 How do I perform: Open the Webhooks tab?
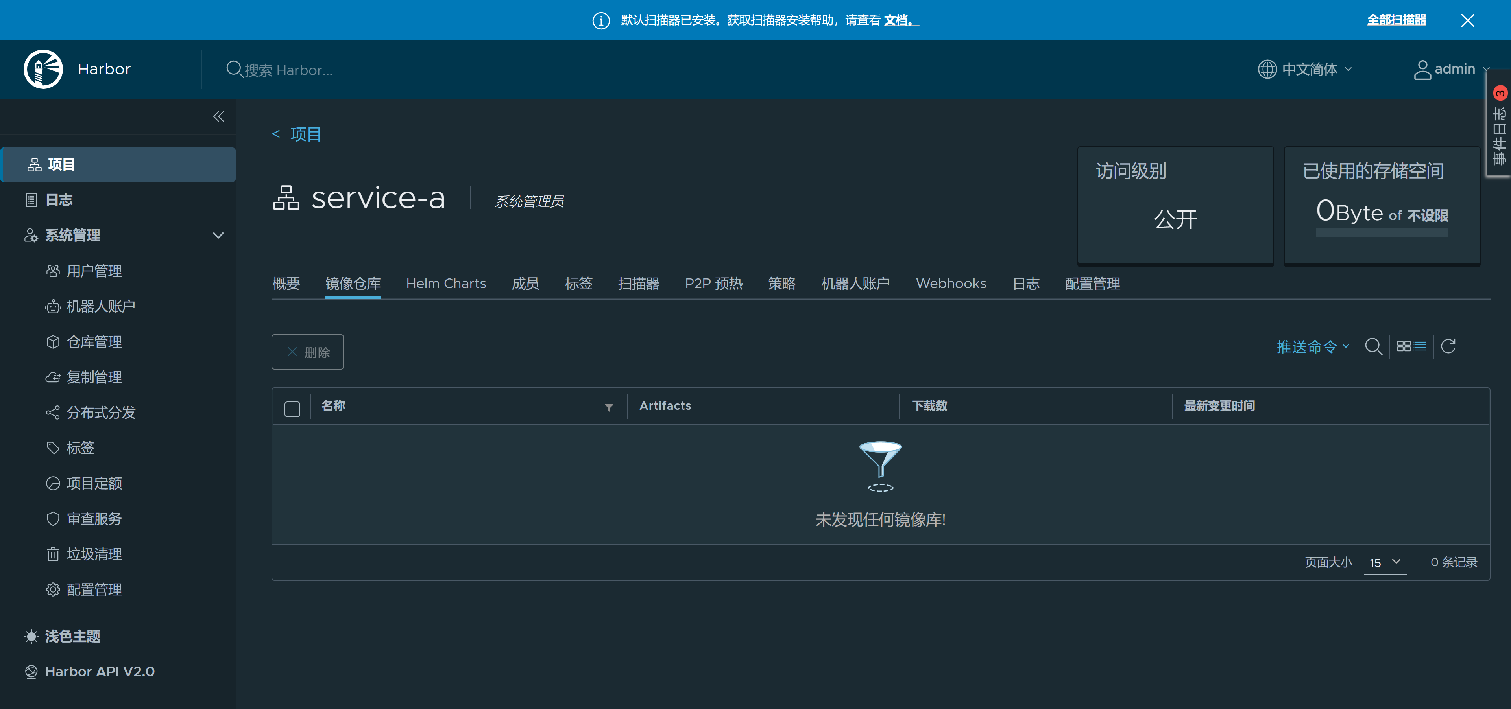click(x=951, y=284)
